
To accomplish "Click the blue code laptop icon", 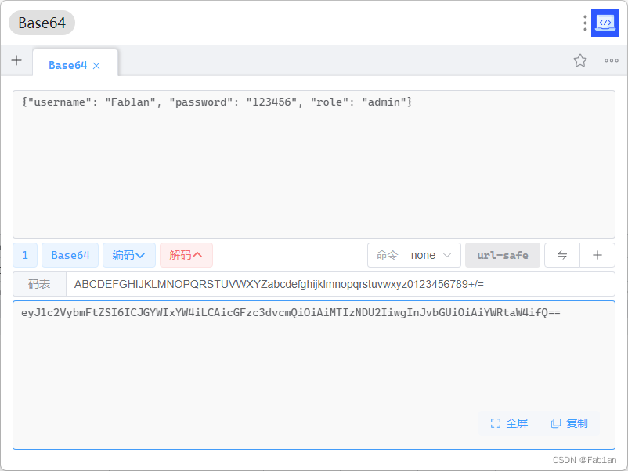I will click(x=605, y=23).
